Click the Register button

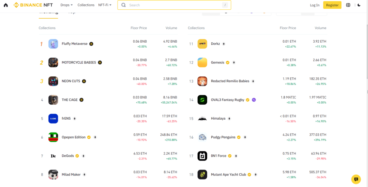(x=332, y=5)
